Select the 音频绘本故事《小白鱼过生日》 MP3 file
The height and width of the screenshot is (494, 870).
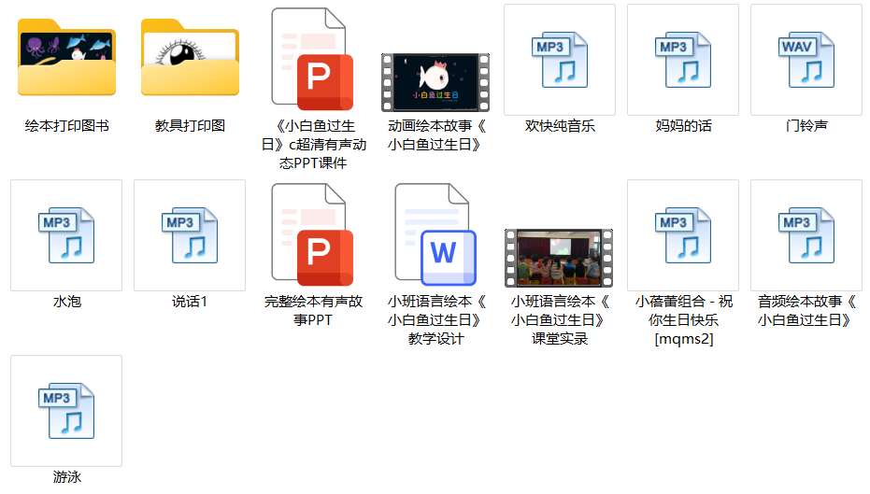[806, 234]
